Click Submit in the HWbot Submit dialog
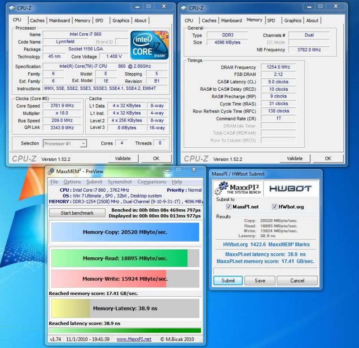Viewport: 359px width, 348px height. [x=228, y=281]
